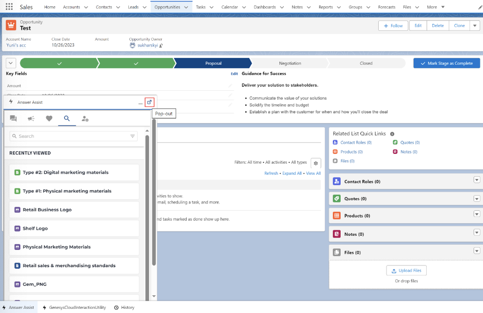Open Contact Roles card actions menu
Screen dimensions: 483x313
477,180
